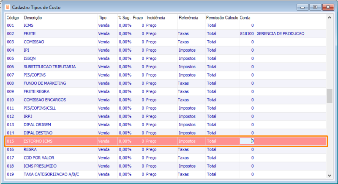This screenshot has width=338, height=184.
Task: Click the Conta value 0 in ICMS PRESUMIDO row
Action: click(x=252, y=166)
